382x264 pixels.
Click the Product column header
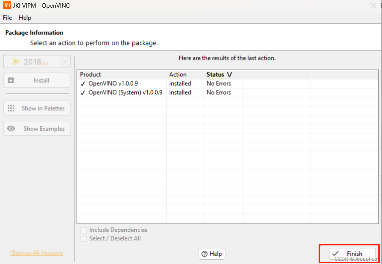click(90, 75)
